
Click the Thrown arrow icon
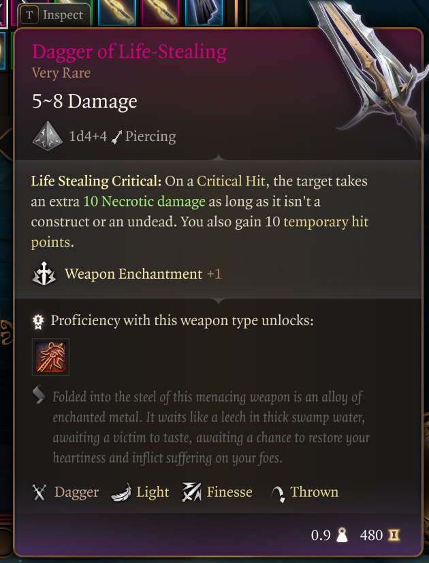click(x=278, y=493)
